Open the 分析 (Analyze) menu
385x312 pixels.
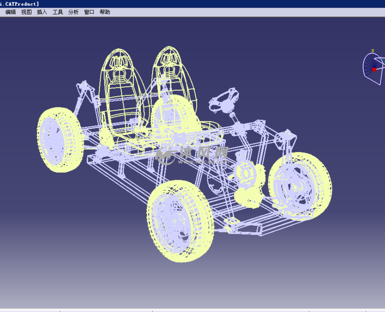click(73, 12)
